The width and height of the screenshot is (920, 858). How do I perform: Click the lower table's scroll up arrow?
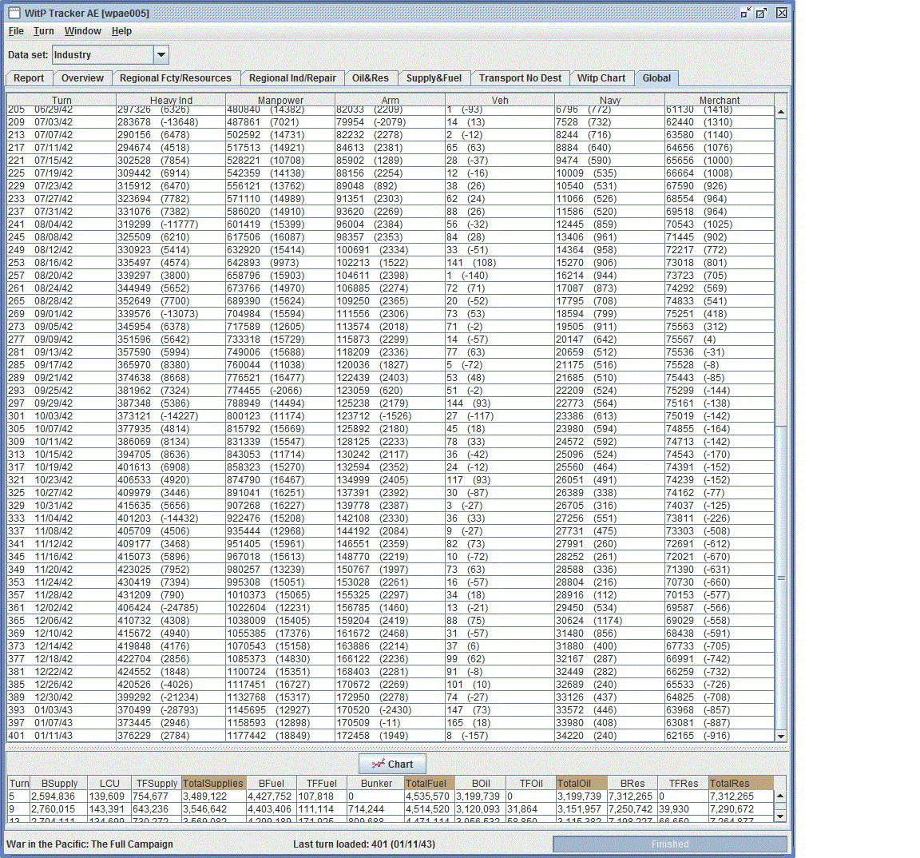(x=781, y=796)
